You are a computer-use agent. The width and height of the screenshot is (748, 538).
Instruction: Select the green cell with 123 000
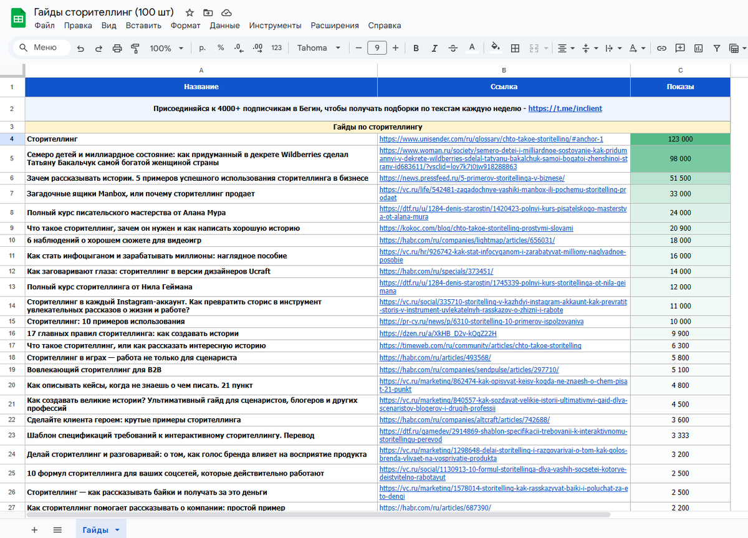coord(680,139)
